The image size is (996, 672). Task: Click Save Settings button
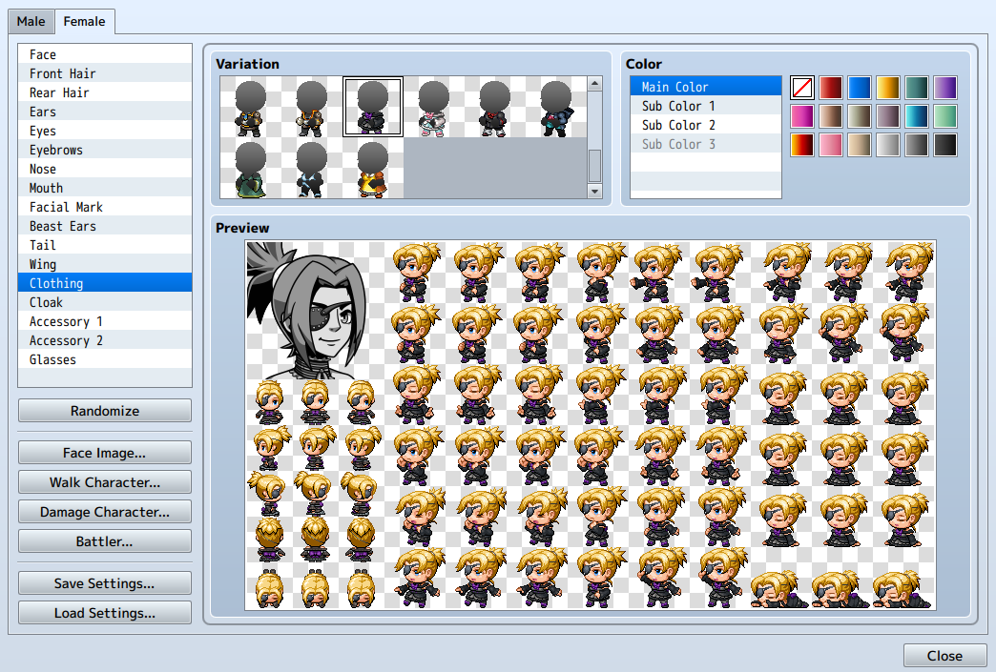[x=105, y=583]
